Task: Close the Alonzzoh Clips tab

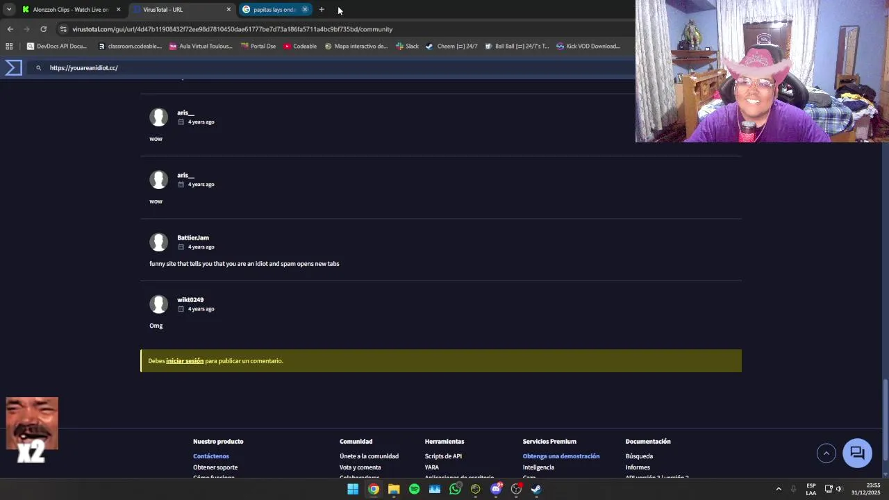Action: coord(118,10)
